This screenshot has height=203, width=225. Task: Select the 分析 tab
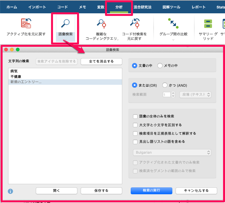pyautogui.click(x=119, y=7)
